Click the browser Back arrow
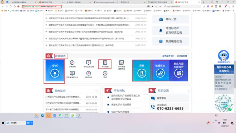Viewport: 236px width, 133px height. click(3, 6)
